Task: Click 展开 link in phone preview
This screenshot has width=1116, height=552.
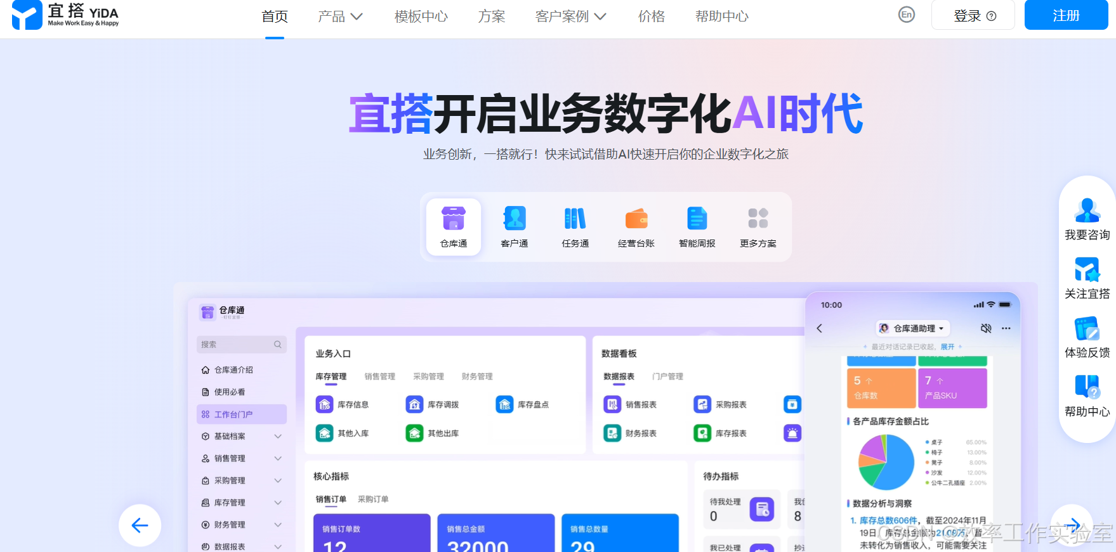Action: coord(947,347)
